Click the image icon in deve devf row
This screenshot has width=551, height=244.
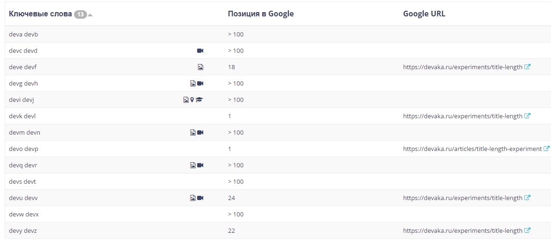click(200, 67)
